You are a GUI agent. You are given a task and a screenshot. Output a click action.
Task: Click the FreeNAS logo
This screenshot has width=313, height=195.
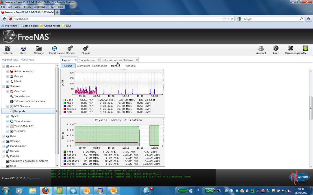26,36
